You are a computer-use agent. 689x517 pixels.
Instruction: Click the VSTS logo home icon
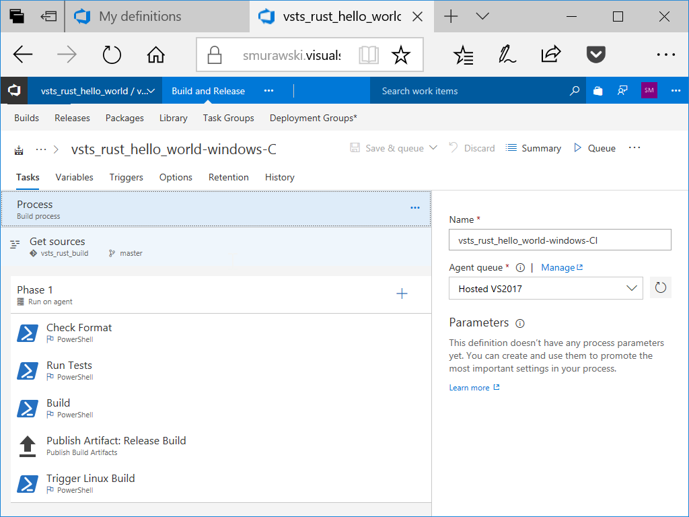14,91
